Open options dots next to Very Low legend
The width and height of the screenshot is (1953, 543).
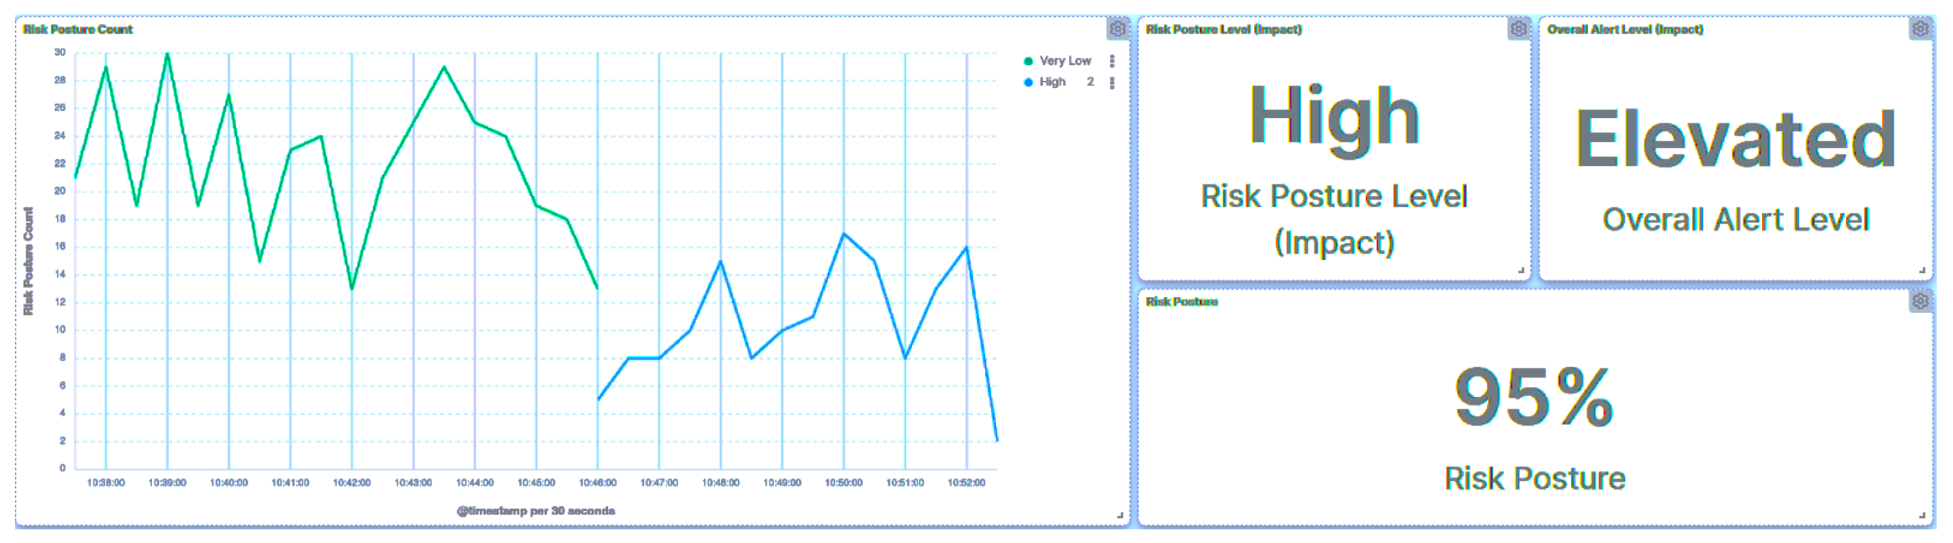(1111, 61)
